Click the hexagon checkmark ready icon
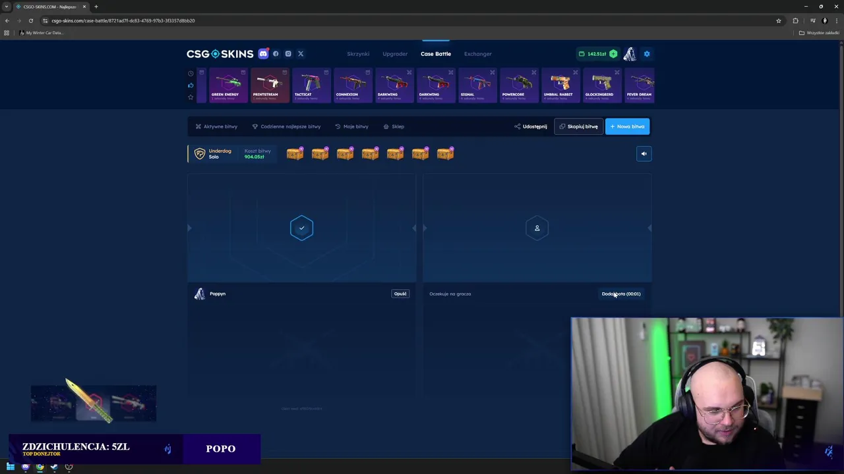The image size is (844, 474). click(x=301, y=228)
